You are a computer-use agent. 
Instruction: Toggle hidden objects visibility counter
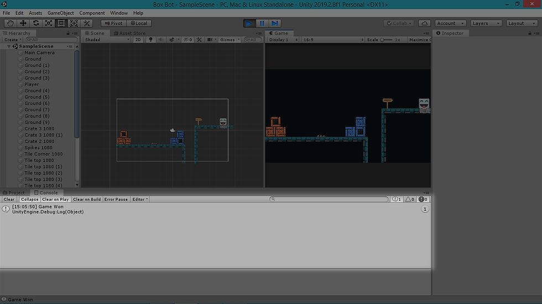(x=188, y=40)
